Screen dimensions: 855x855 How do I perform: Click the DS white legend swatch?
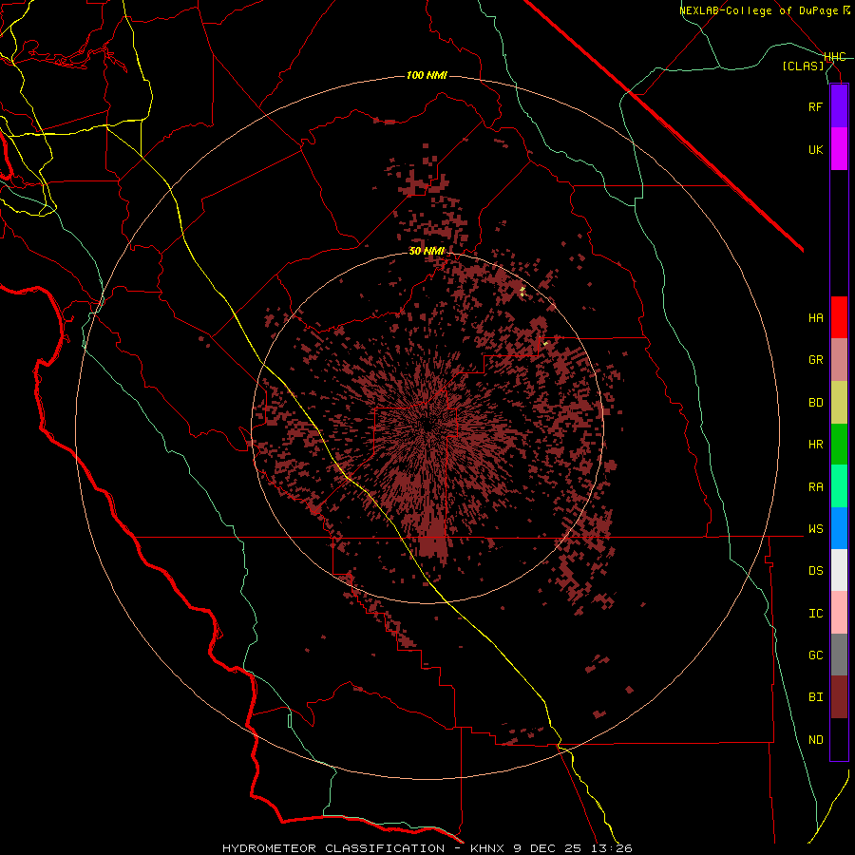[839, 570]
